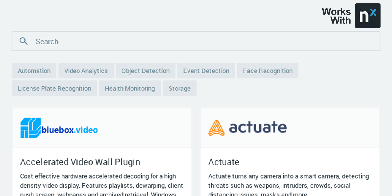Click the "Works With" header text
Screen dimensions: 392x196
click(x=336, y=16)
